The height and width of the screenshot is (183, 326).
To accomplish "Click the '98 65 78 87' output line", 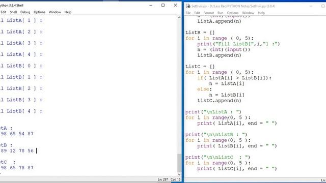I will click(17, 168).
